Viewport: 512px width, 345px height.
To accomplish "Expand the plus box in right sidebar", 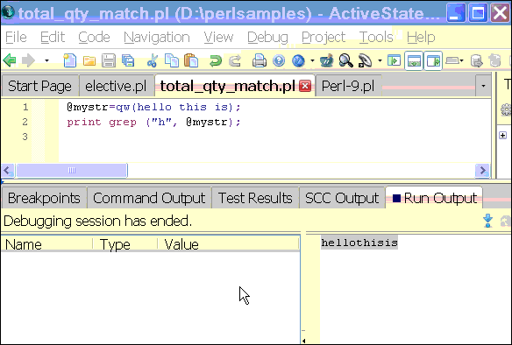I will pyautogui.click(x=503, y=135).
